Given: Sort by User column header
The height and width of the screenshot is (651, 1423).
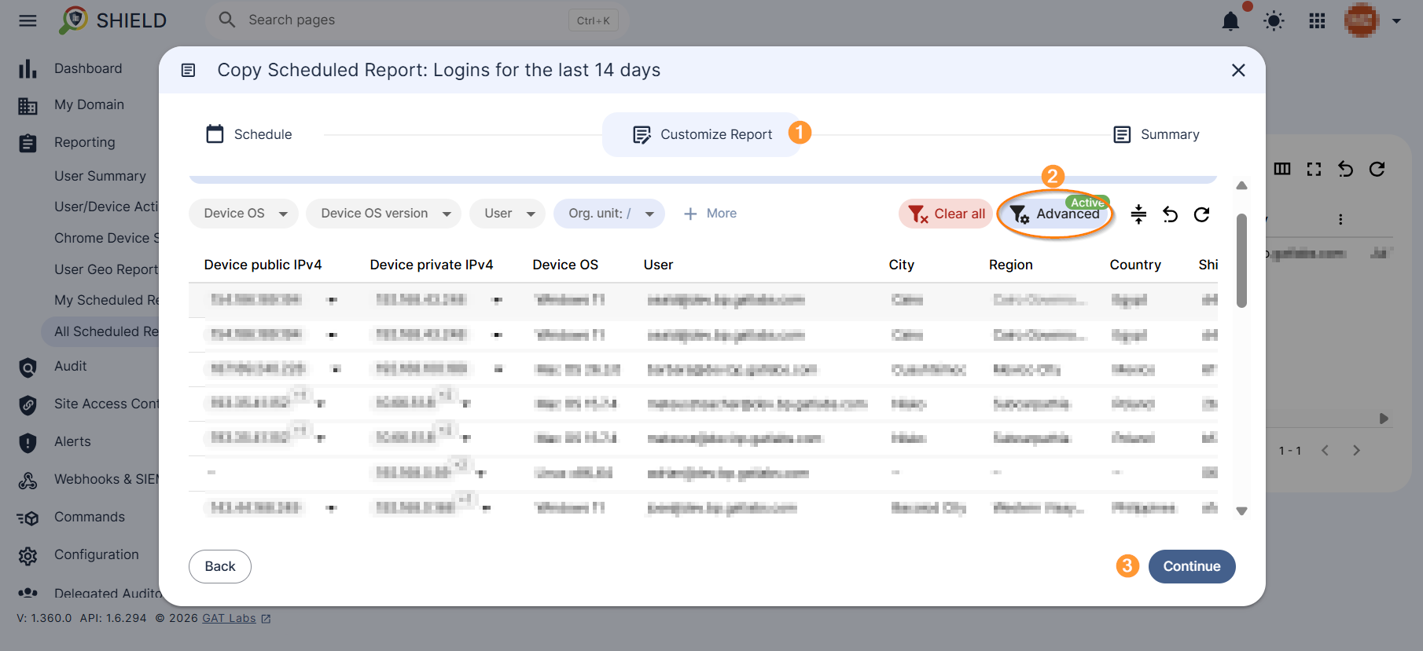Looking at the screenshot, I should click(658, 265).
